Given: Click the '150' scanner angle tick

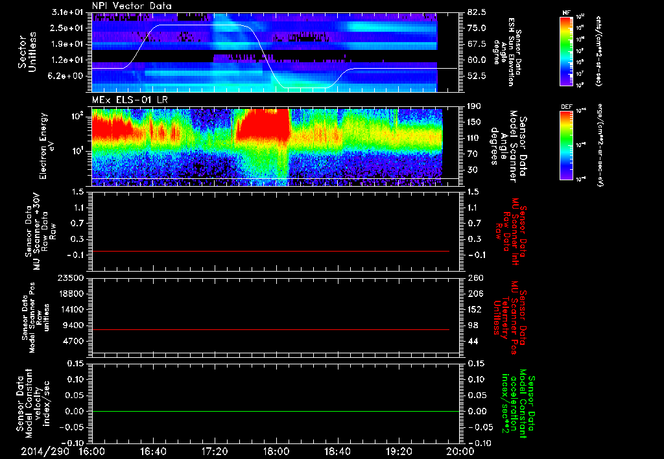Looking at the screenshot, I should 474,123.
